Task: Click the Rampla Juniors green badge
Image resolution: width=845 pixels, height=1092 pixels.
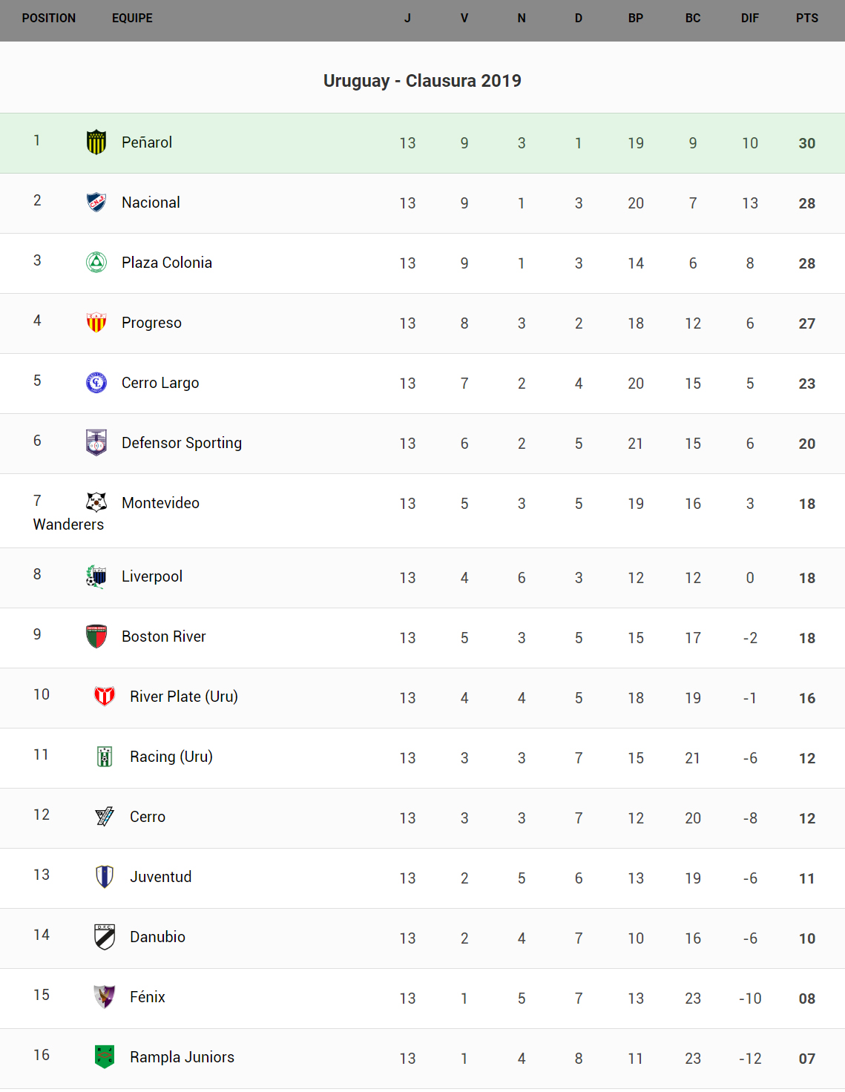Action: (105, 1057)
